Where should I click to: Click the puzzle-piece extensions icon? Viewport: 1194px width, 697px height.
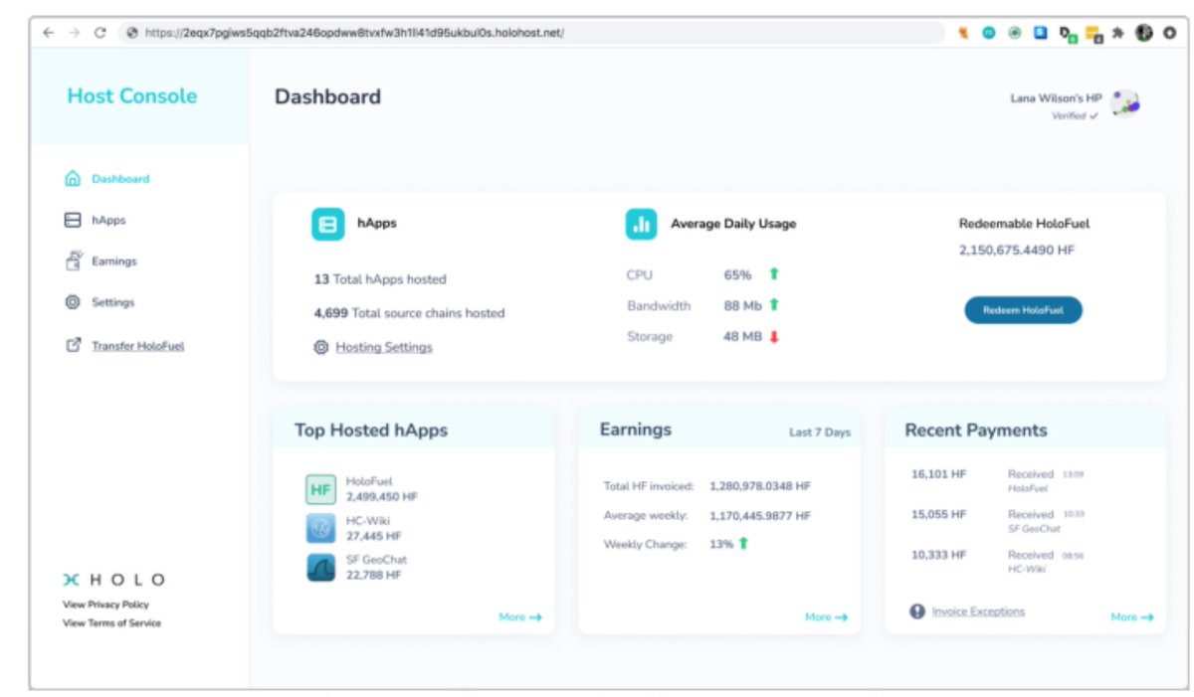tap(1118, 33)
